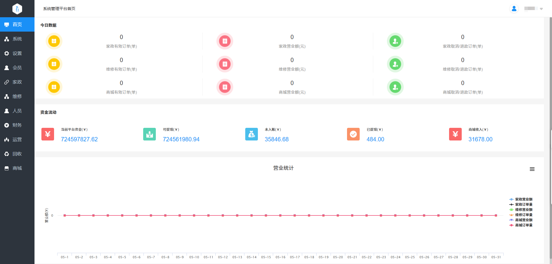The height and width of the screenshot is (264, 552).
Task: Expand the username dropdown arrow
Action: 541,9
